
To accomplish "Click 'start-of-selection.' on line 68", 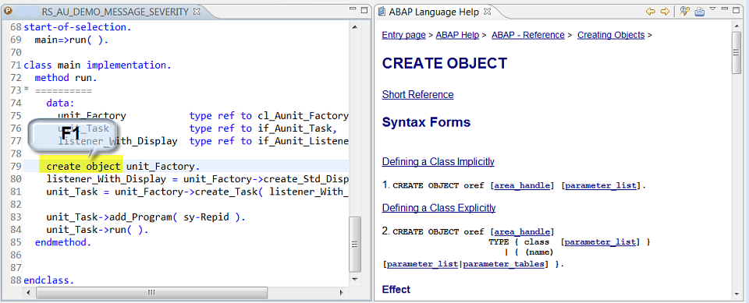I will (x=77, y=28).
